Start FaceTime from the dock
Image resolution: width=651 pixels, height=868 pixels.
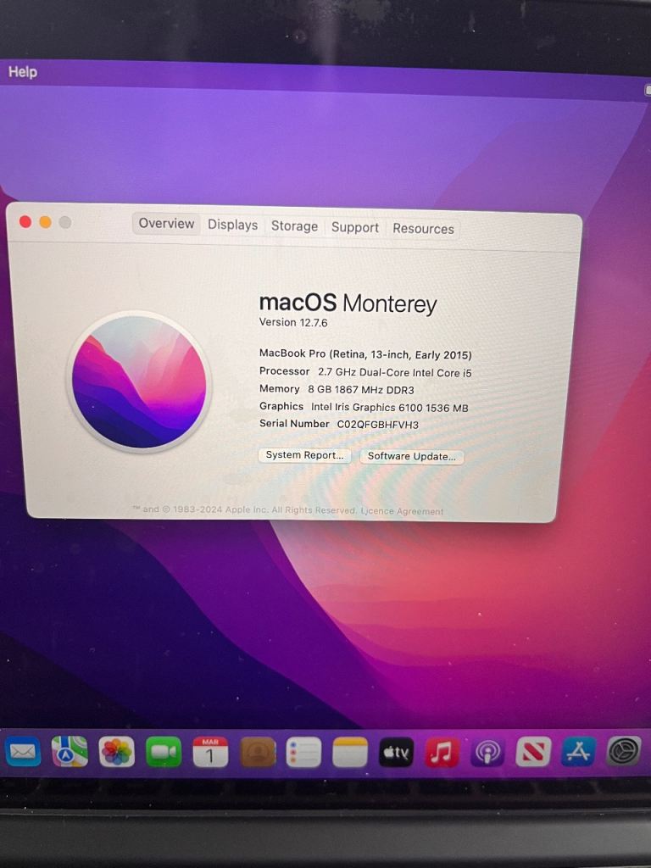(x=164, y=752)
